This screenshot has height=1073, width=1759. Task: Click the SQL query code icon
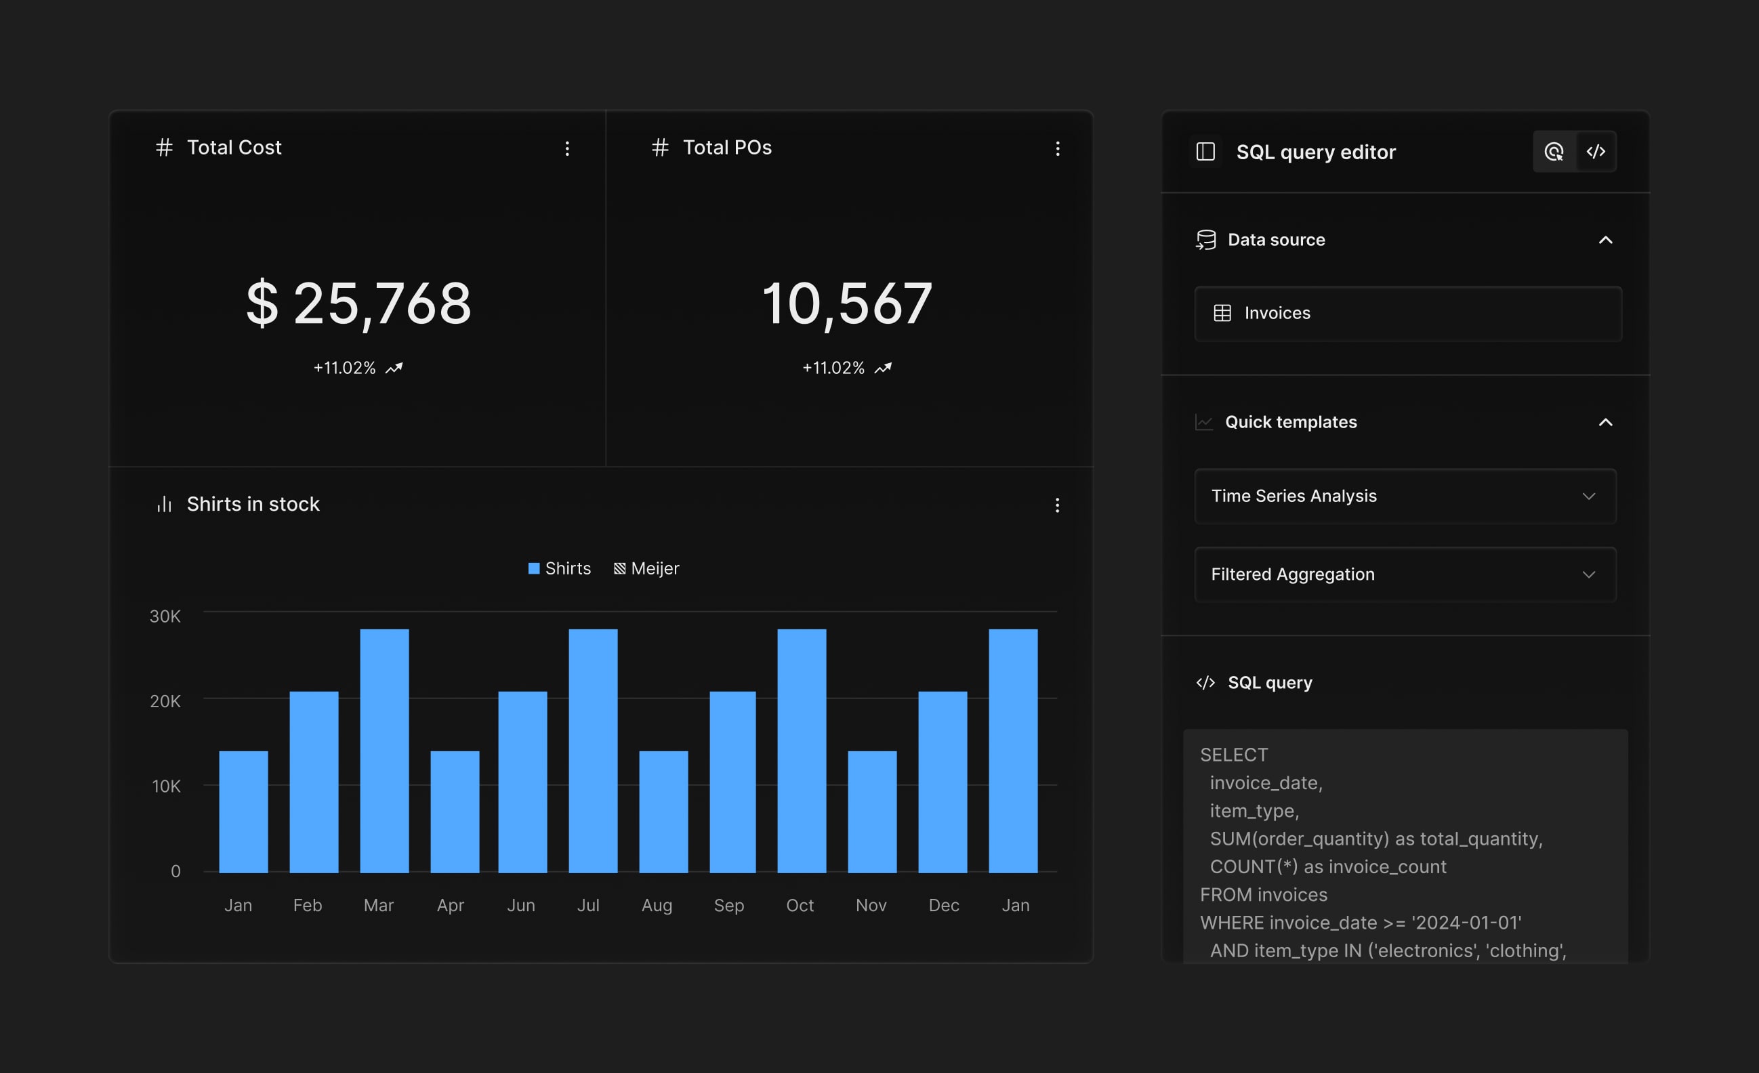click(x=1205, y=683)
